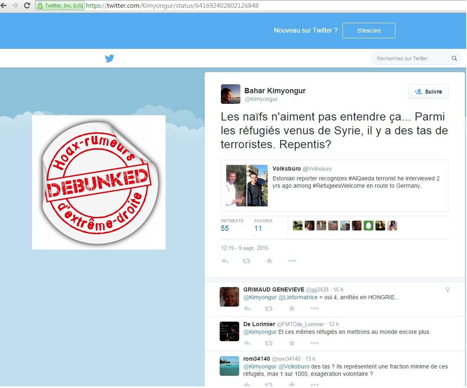This screenshot has width=467, height=388.
Task: Retweet De Lorimier's reply
Action: tap(268, 343)
